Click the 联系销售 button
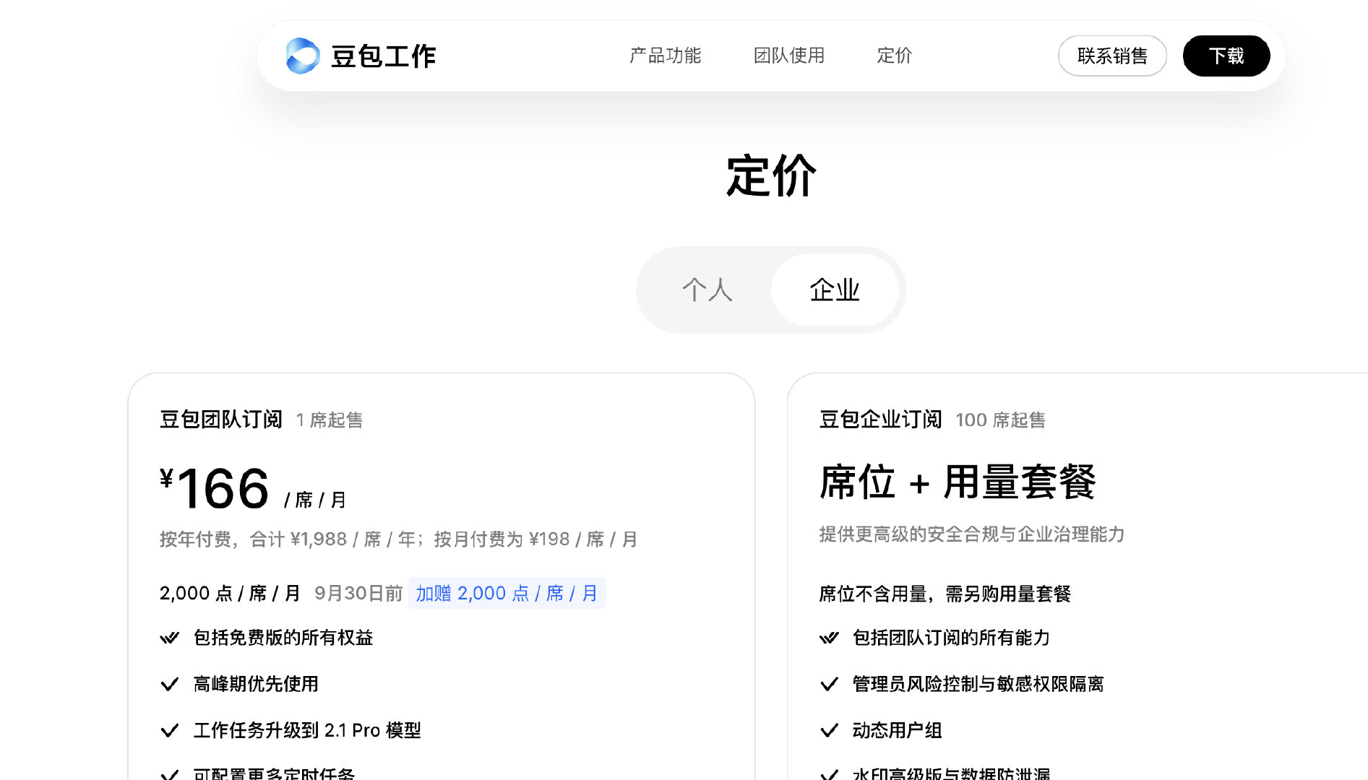This screenshot has width=1368, height=780. [x=1112, y=56]
